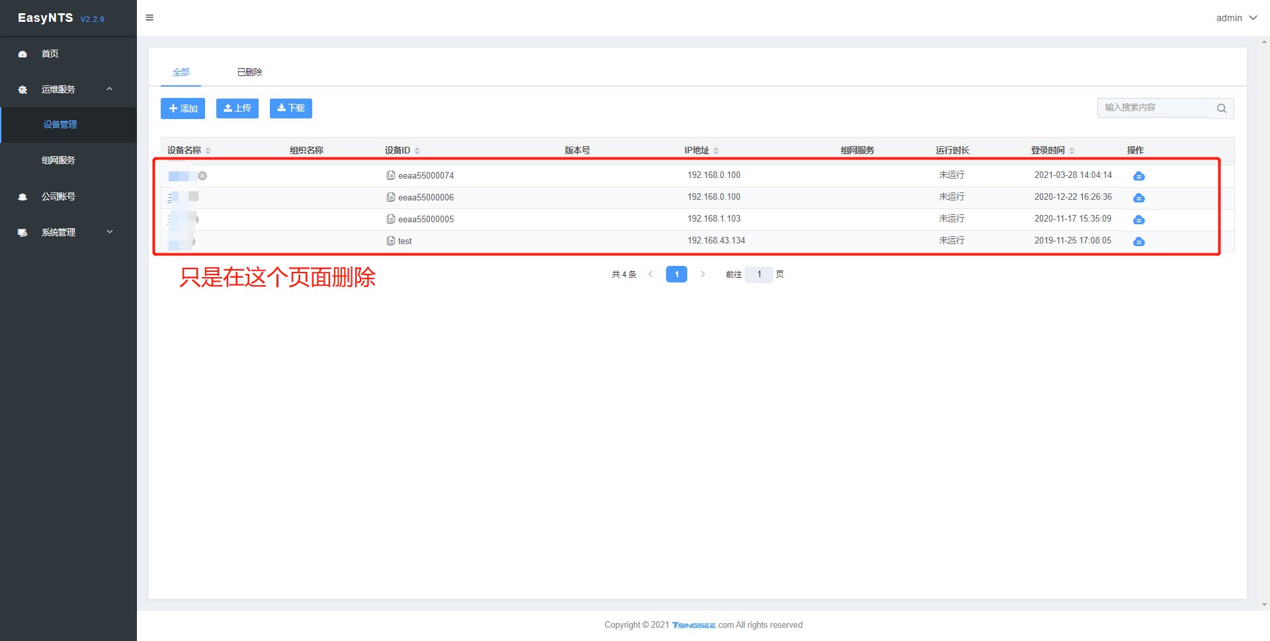Click the page scrollbar down arrow

coord(1265,605)
